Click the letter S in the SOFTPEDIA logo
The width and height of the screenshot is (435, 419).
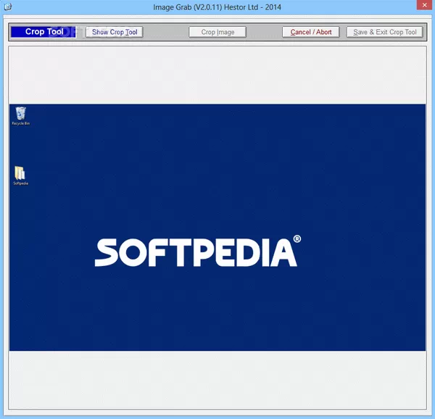pyautogui.click(x=106, y=252)
